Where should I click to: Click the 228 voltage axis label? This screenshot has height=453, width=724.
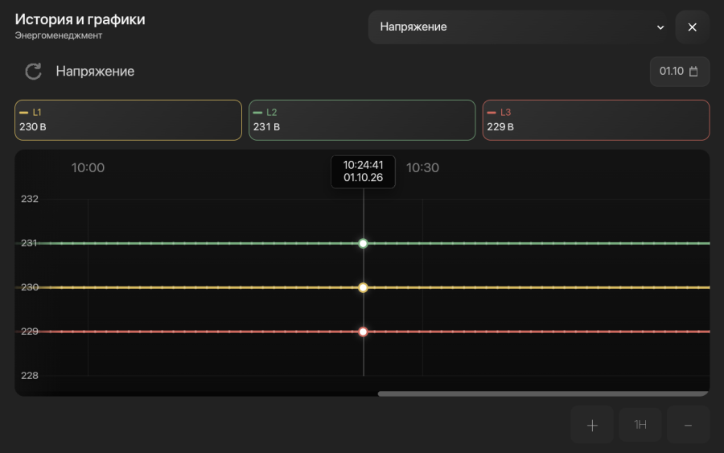[x=30, y=376]
